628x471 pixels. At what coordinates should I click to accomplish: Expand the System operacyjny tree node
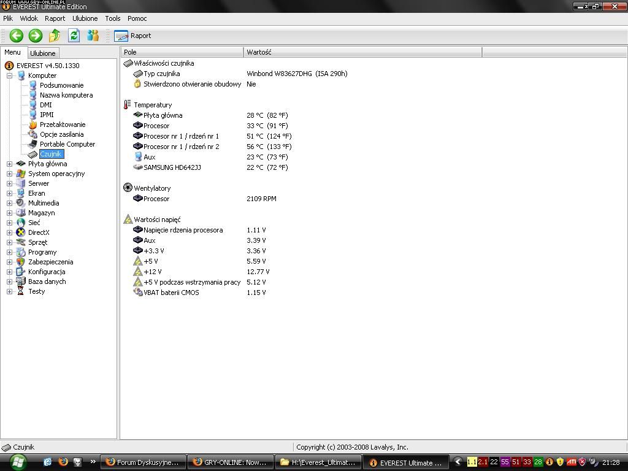(x=10, y=174)
